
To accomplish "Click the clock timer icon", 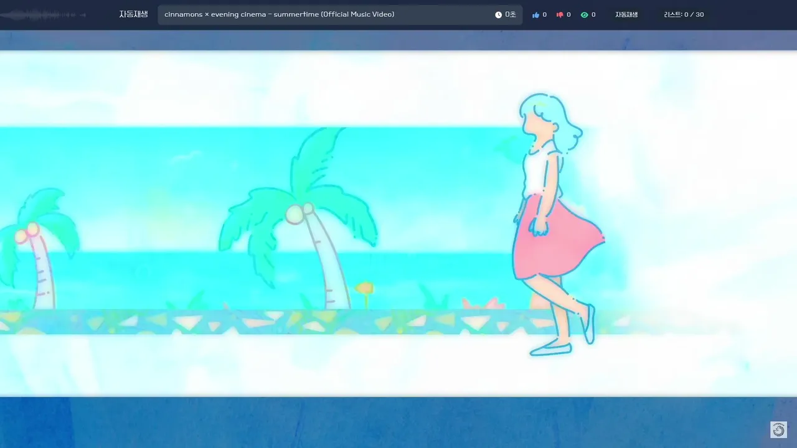I will click(x=498, y=15).
